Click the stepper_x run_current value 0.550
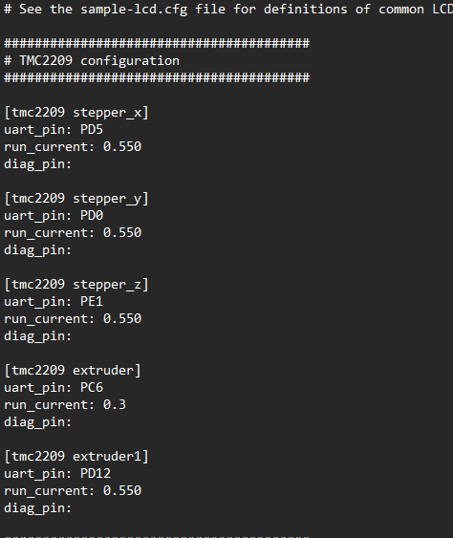The width and height of the screenshot is (453, 538). pyautogui.click(x=122, y=147)
